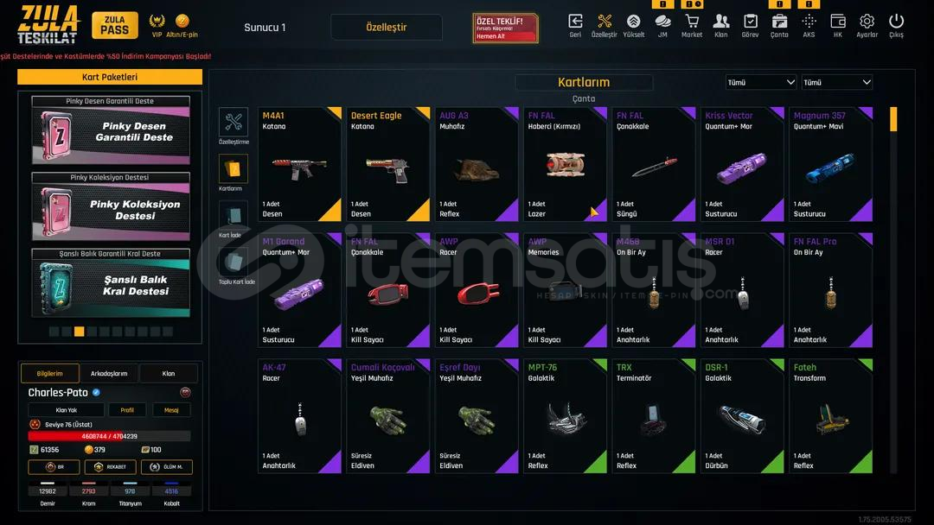Expand the first Tümü filter dropdown
934x525 pixels.
(761, 82)
